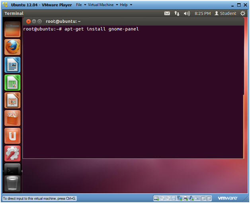Open Ubuntu Software Center shopping bag icon
Screen dimensions: 250x203
pos(12,118)
